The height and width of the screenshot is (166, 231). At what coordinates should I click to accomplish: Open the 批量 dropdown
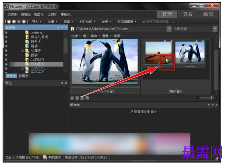(52, 22)
